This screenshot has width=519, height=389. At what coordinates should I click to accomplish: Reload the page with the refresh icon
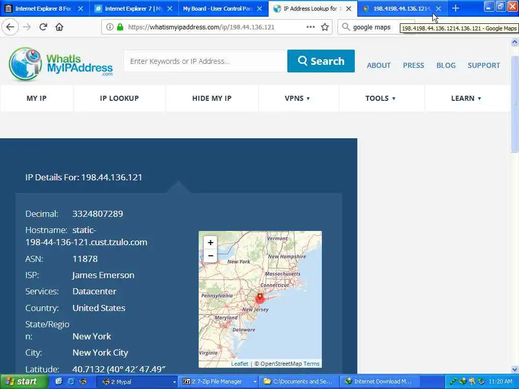(x=43, y=27)
